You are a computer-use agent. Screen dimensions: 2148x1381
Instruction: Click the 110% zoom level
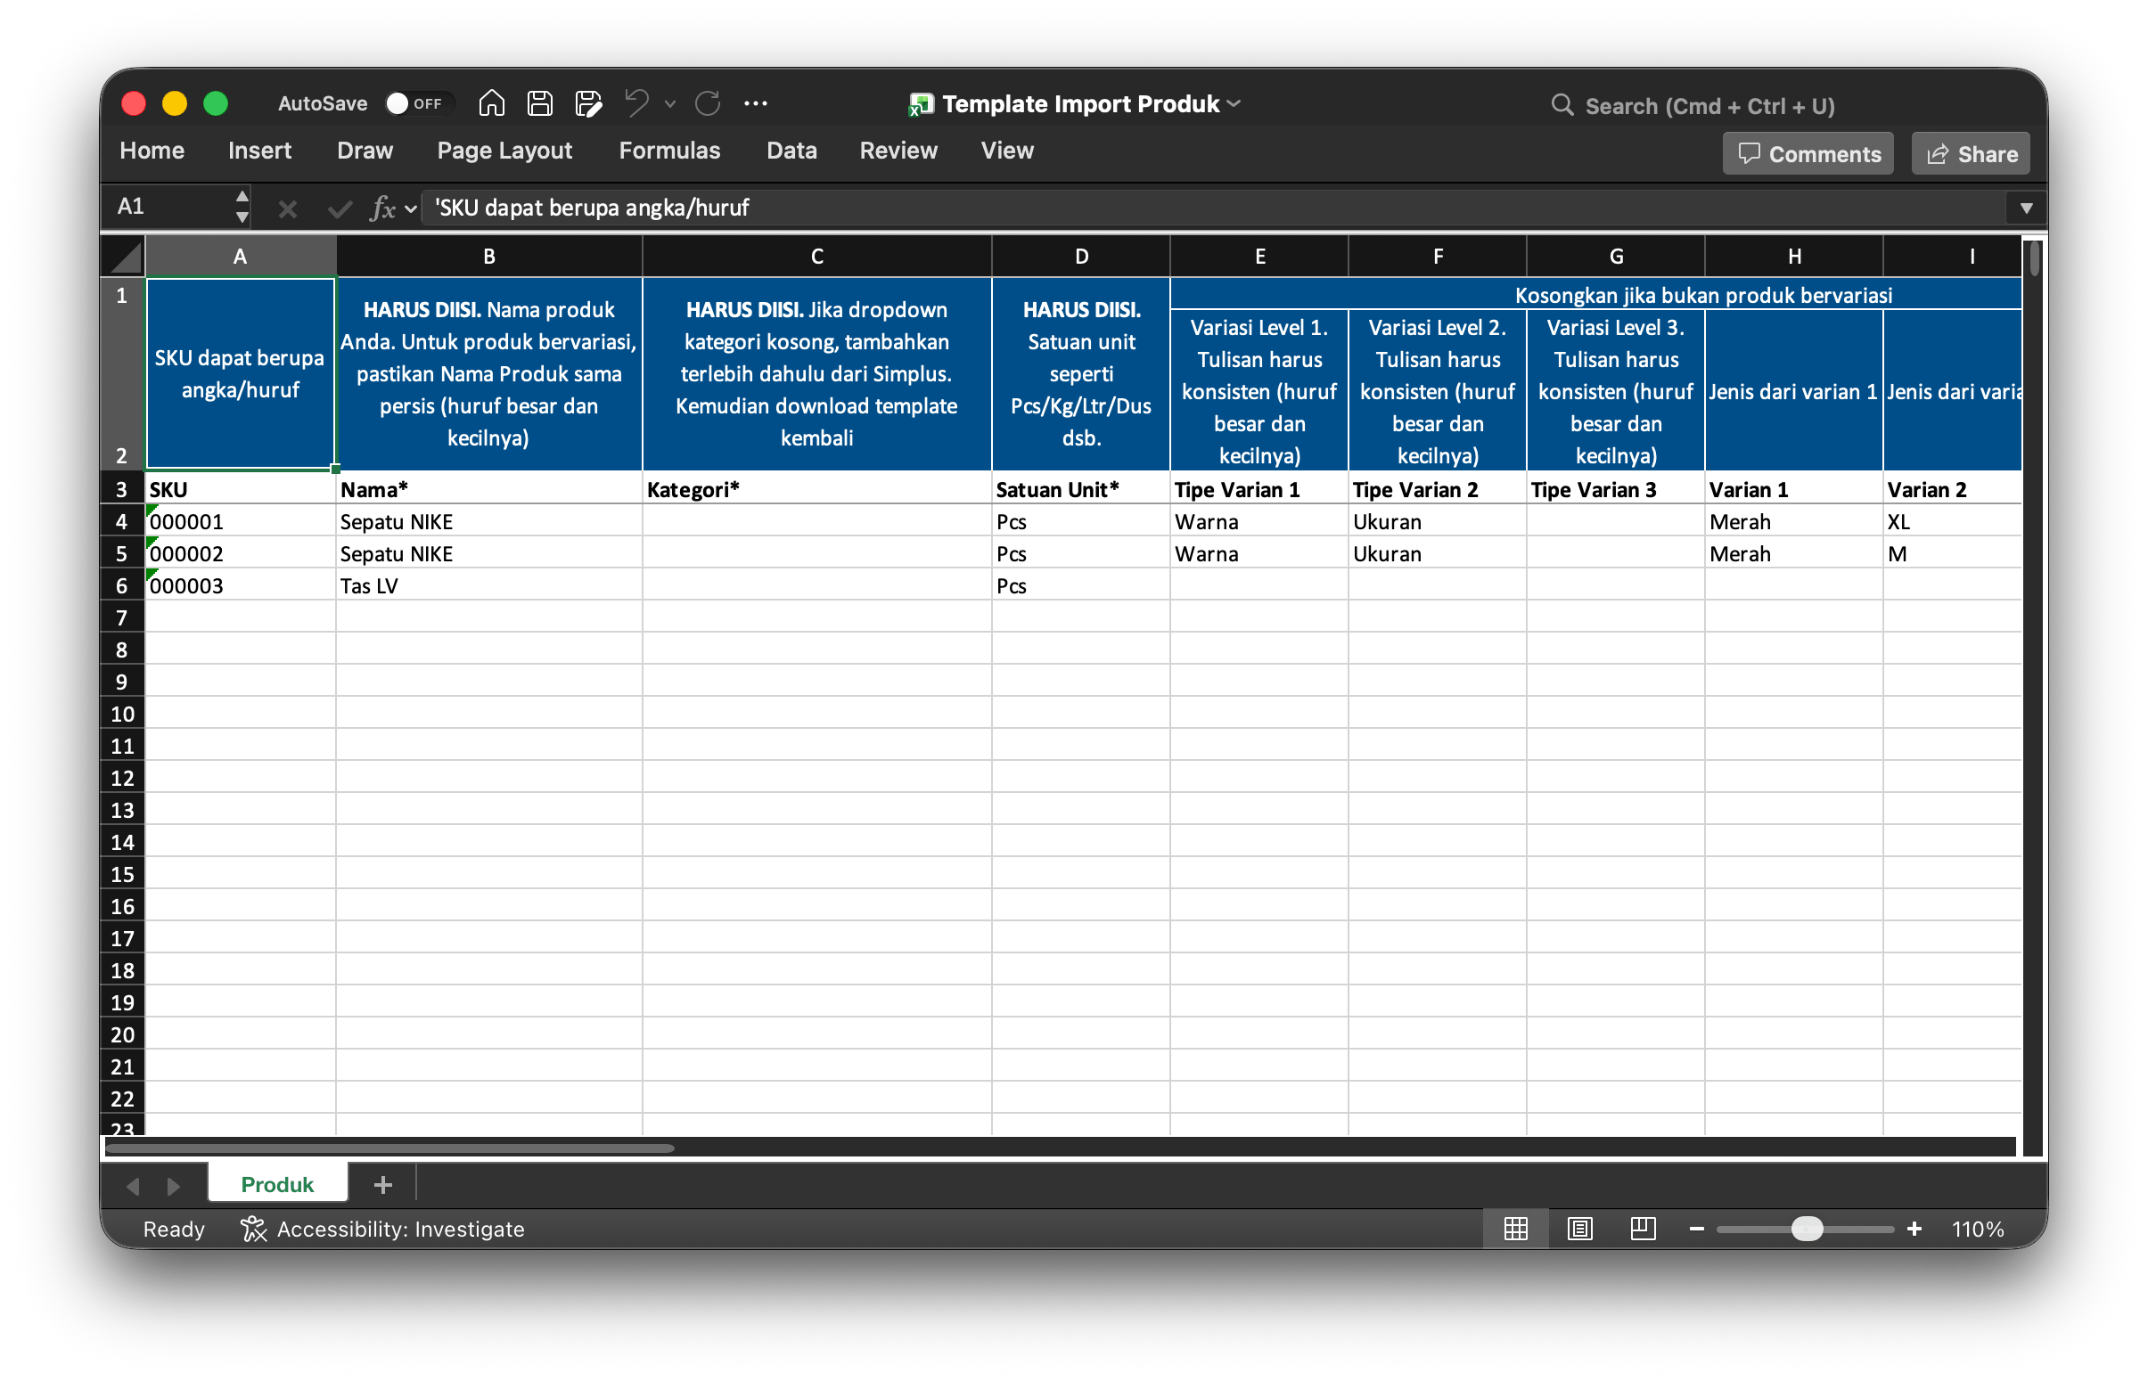click(1978, 1229)
